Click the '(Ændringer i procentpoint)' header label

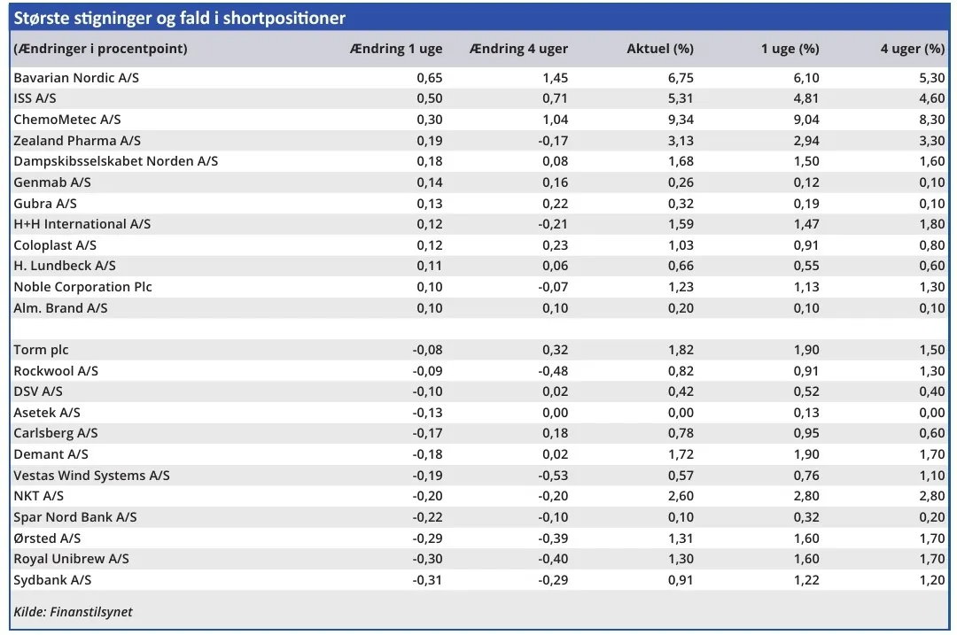pos(100,49)
